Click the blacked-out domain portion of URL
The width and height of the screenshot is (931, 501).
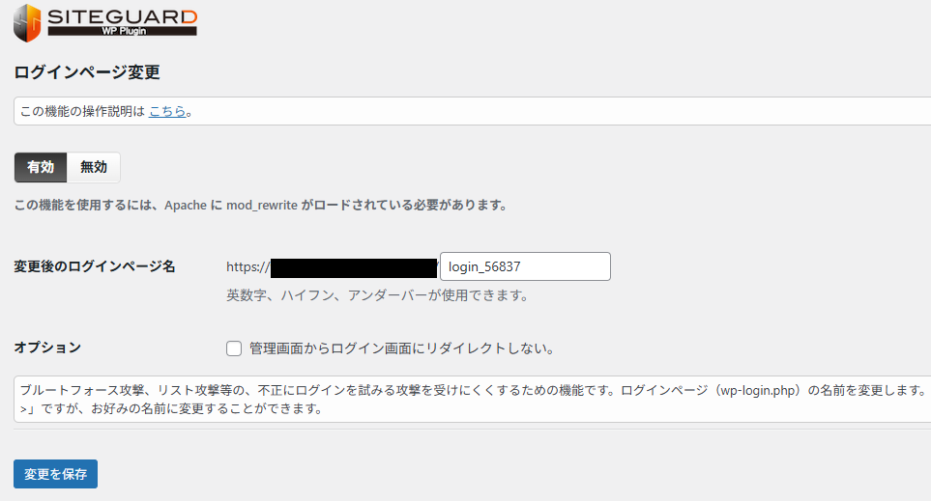pyautogui.click(x=353, y=266)
